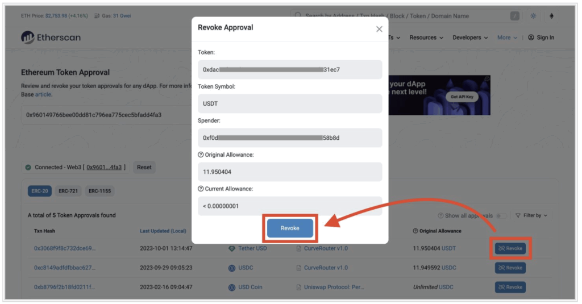Click the Etherscan logo
This screenshot has height=304, width=582.
tap(51, 38)
